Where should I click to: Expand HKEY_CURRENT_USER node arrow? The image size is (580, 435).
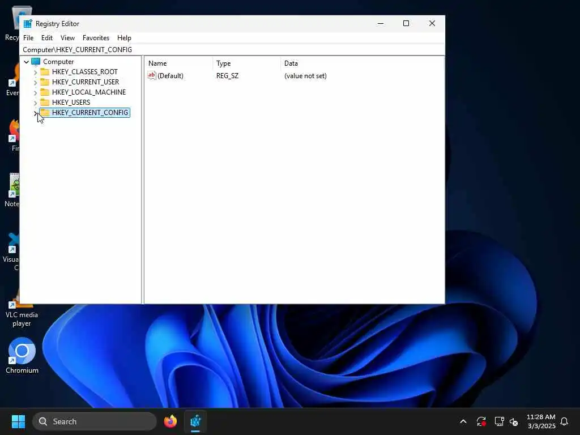click(35, 82)
